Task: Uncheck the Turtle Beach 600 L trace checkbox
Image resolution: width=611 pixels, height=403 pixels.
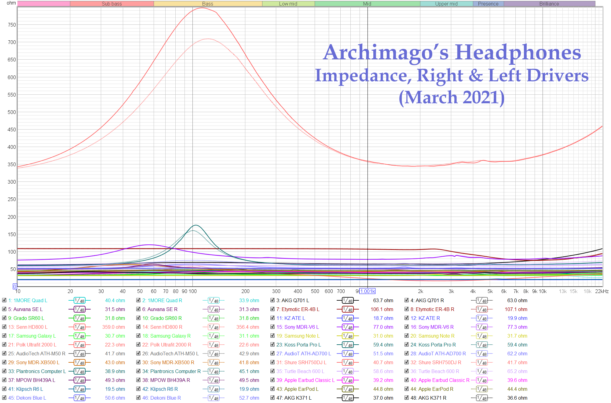Action: tap(273, 371)
